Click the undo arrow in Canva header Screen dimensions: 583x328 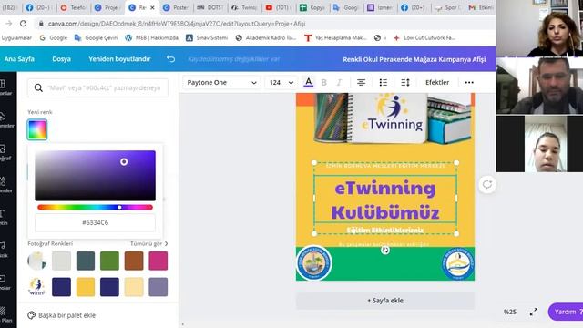pyautogui.click(x=170, y=58)
